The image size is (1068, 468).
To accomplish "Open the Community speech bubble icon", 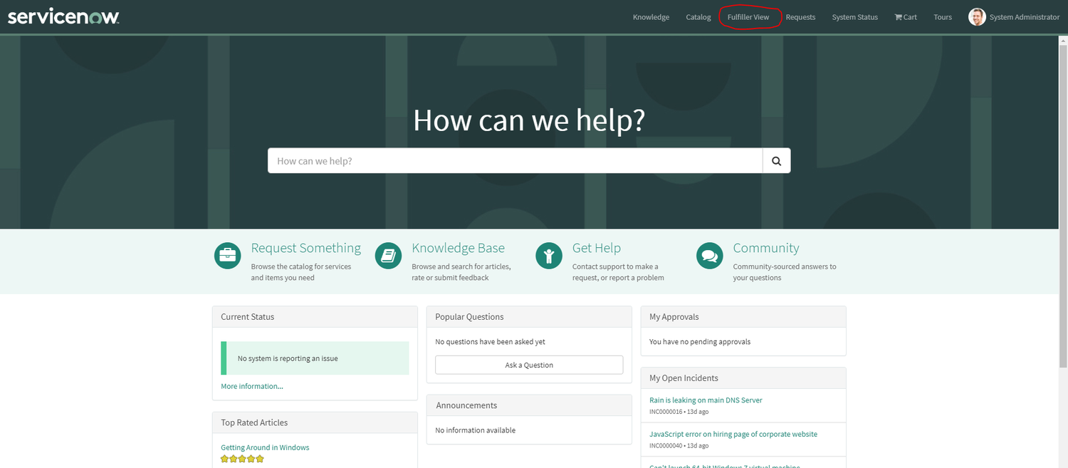I will [709, 256].
